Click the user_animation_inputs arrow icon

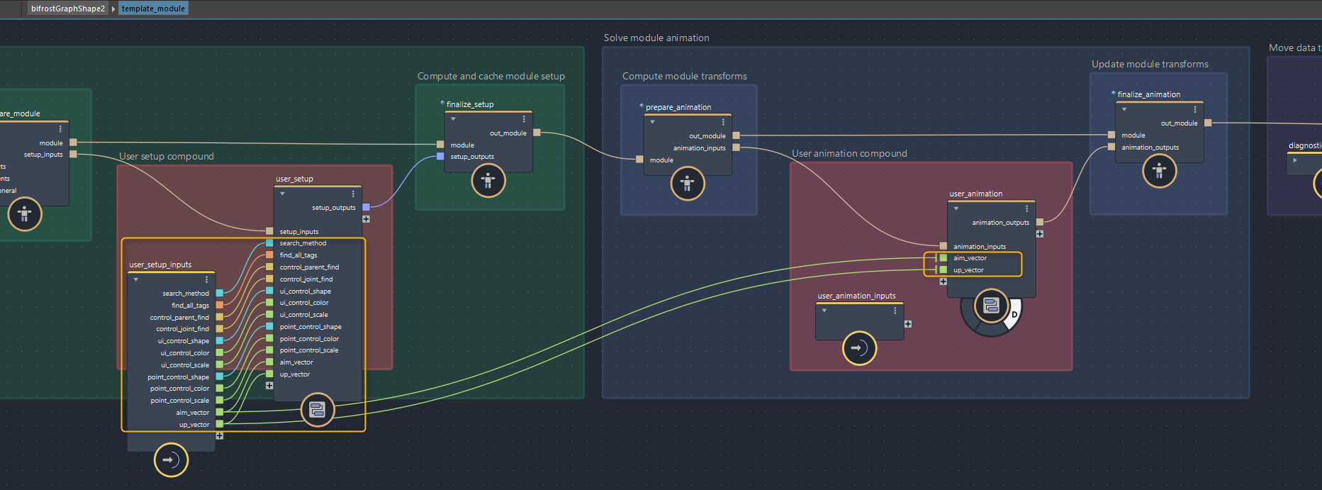[x=859, y=348]
